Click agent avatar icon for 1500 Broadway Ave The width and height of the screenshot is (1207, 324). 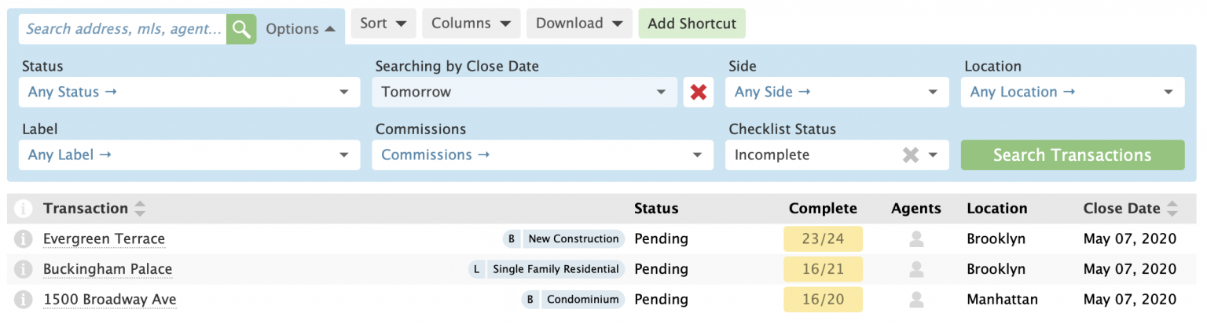tap(916, 300)
